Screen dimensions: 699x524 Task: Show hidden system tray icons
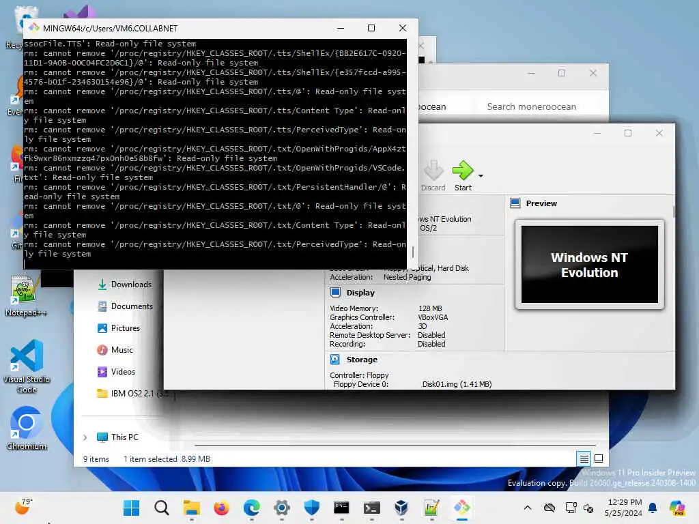[528, 508]
